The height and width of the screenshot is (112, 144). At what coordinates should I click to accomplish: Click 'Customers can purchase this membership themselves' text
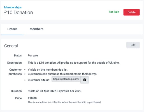coord(62,74)
